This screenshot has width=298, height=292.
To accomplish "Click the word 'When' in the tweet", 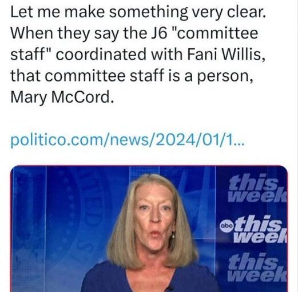I will point(31,33).
